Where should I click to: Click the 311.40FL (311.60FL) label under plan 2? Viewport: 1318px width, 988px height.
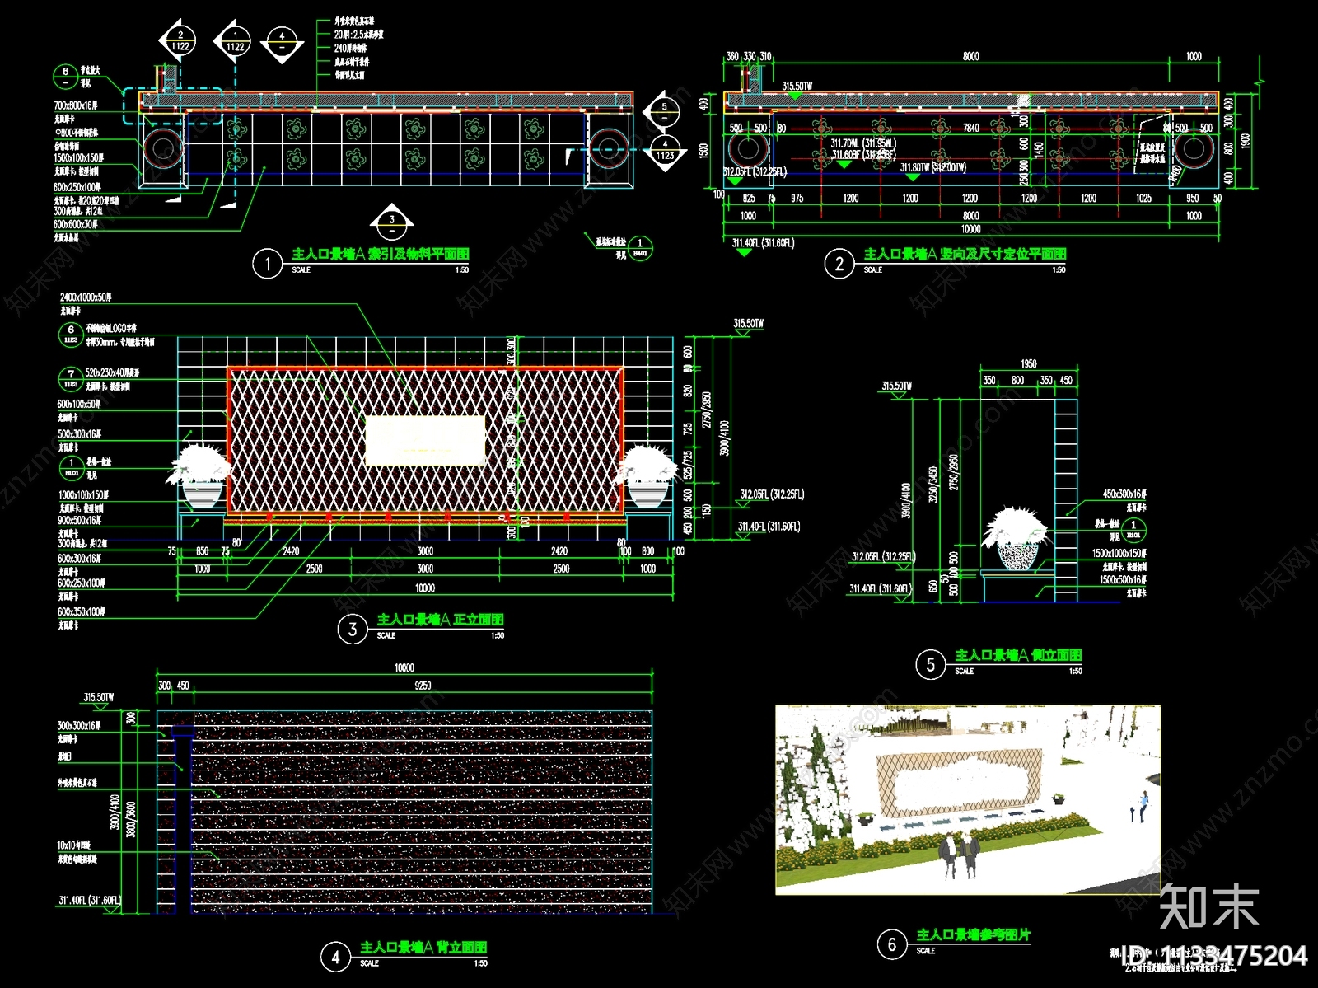[x=764, y=243]
